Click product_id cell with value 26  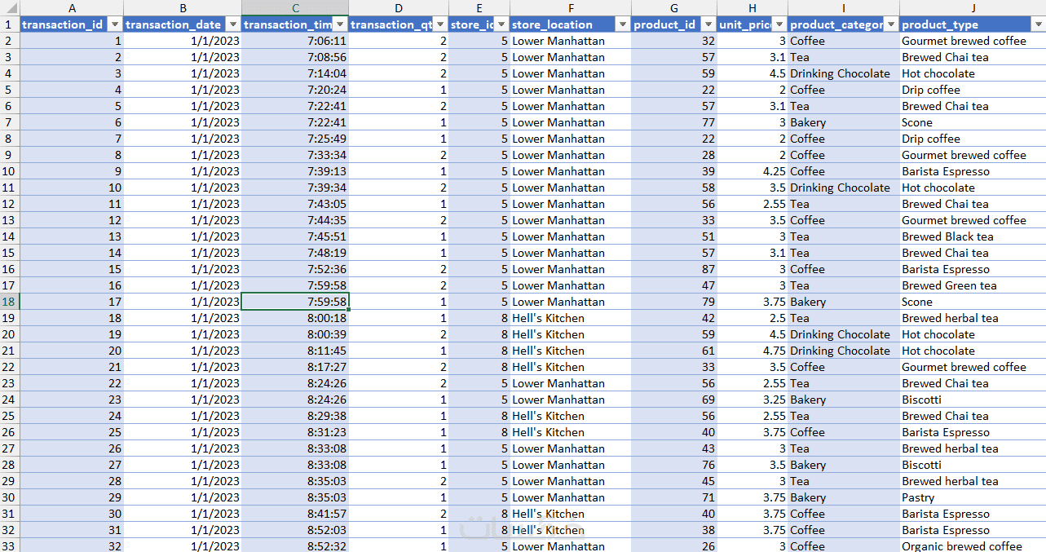pyautogui.click(x=674, y=545)
